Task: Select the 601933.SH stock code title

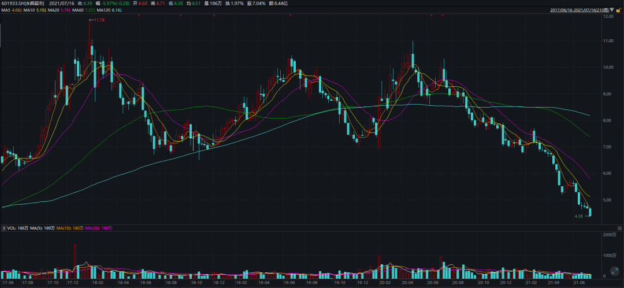Action: point(23,3)
